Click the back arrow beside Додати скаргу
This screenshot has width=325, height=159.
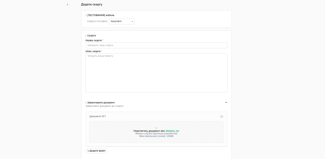click(x=67, y=5)
